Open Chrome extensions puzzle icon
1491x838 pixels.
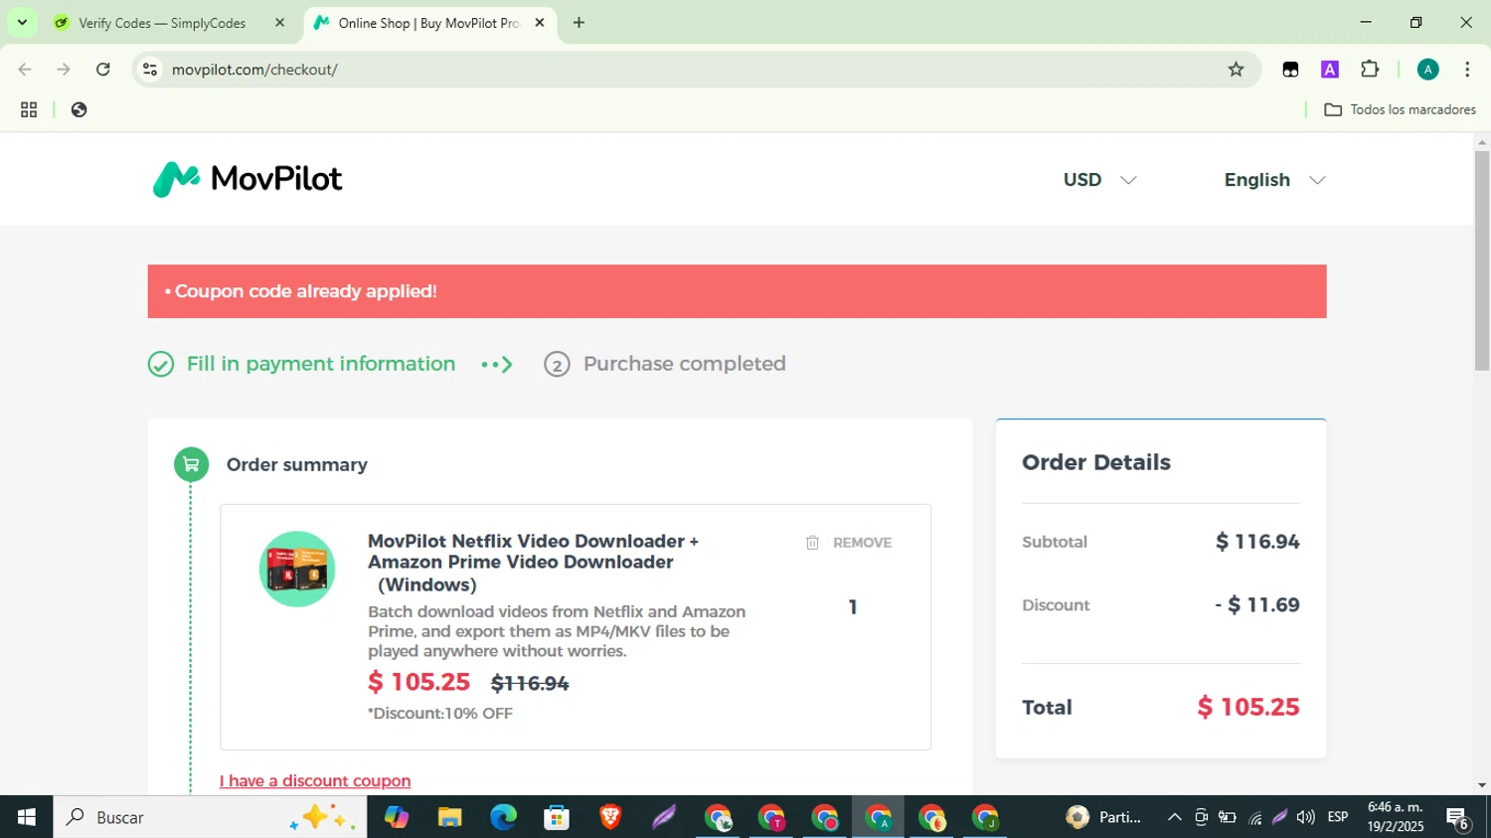[x=1370, y=70]
